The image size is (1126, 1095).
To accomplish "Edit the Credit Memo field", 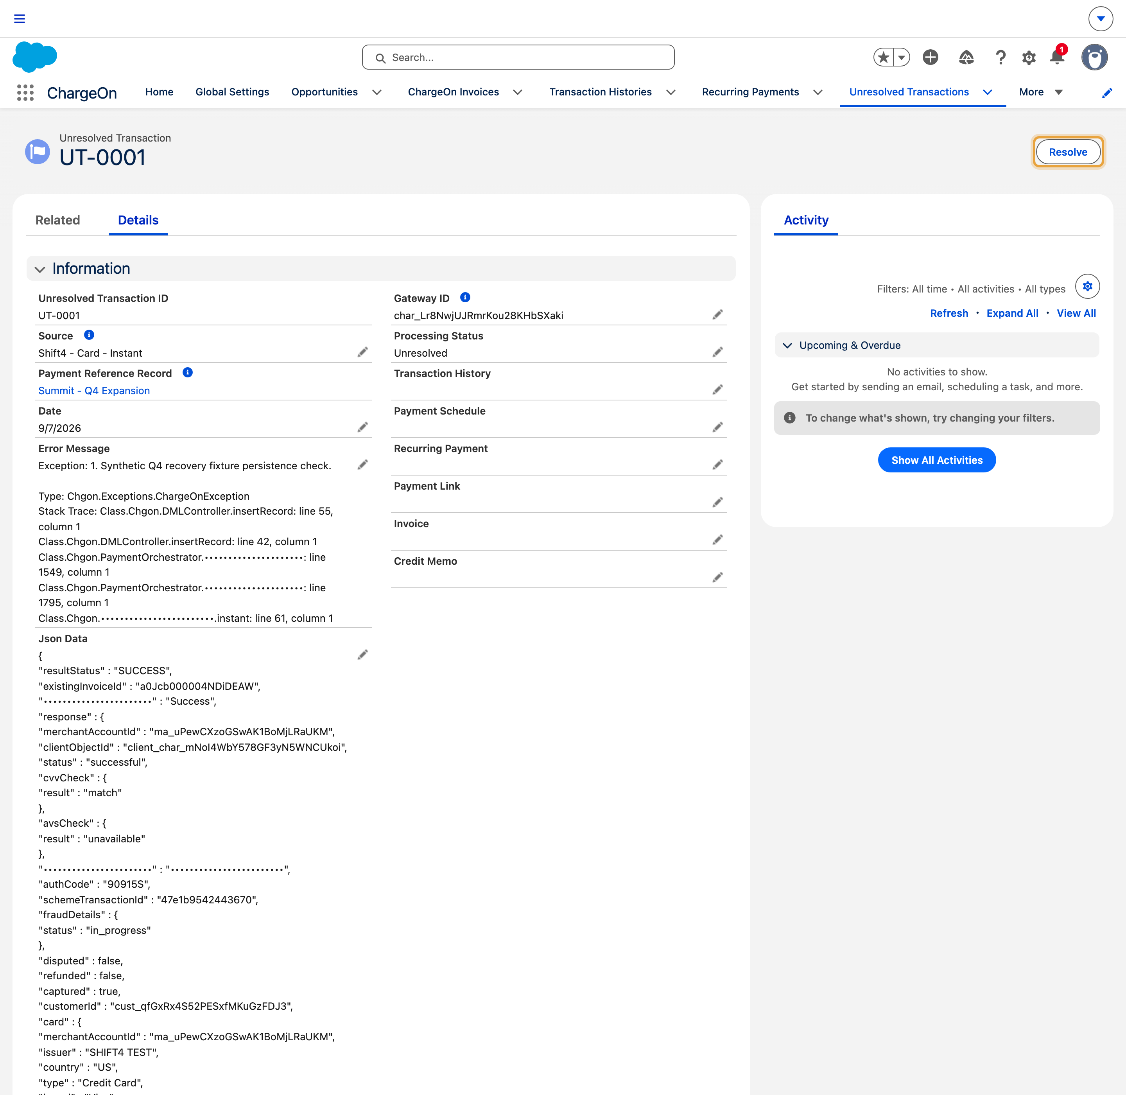I will (718, 577).
